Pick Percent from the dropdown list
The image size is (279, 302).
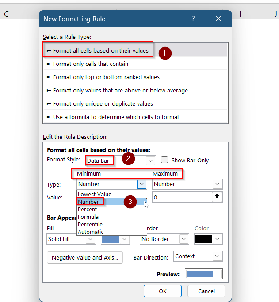(x=112, y=209)
